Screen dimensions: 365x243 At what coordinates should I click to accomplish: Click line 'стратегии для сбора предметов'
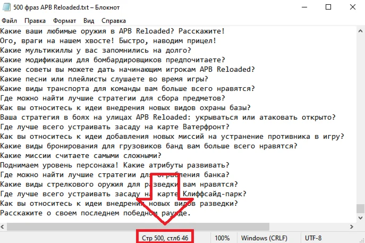pos(113,98)
